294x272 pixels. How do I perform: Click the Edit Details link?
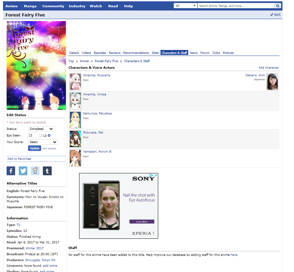pos(49,149)
